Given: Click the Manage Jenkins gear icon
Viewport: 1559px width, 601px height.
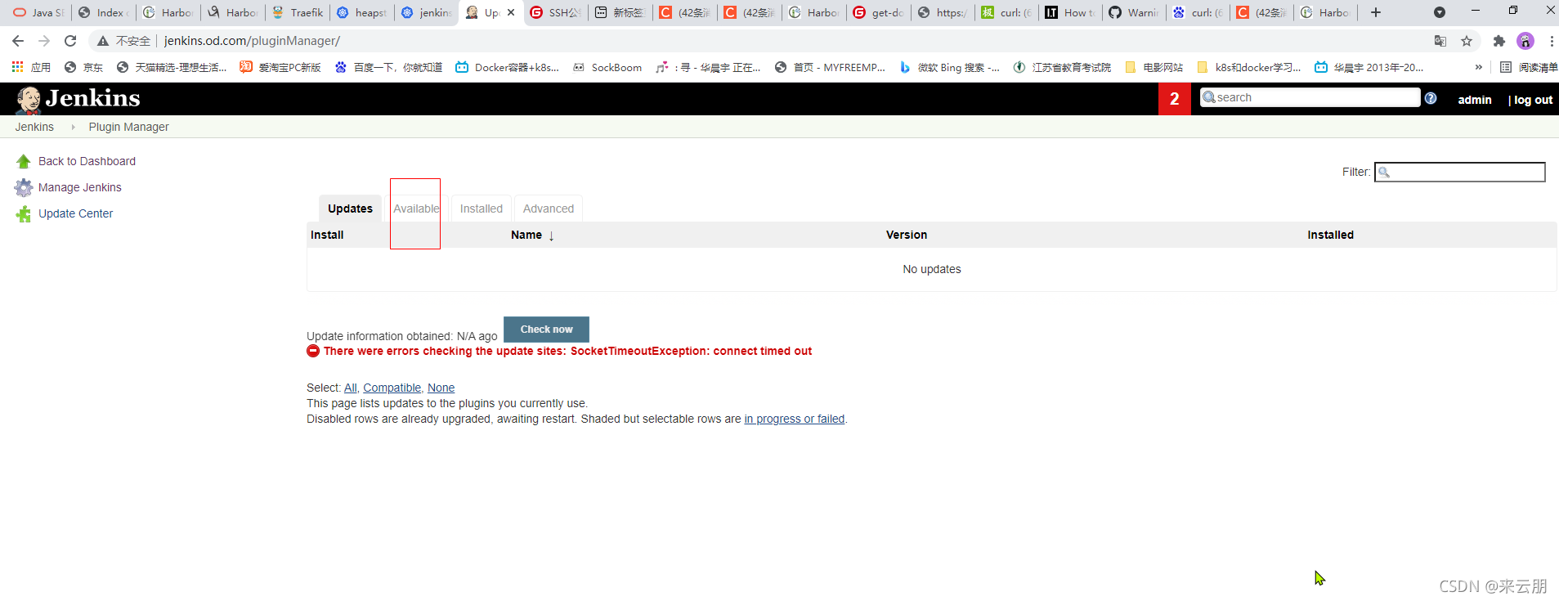Looking at the screenshot, I should coord(24,188).
